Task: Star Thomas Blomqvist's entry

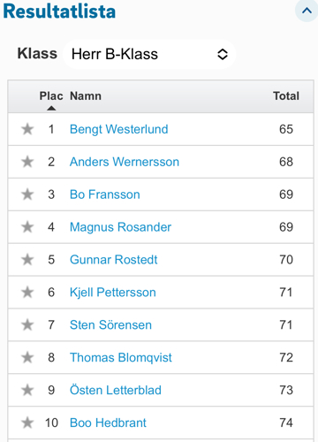Action: [x=27, y=357]
